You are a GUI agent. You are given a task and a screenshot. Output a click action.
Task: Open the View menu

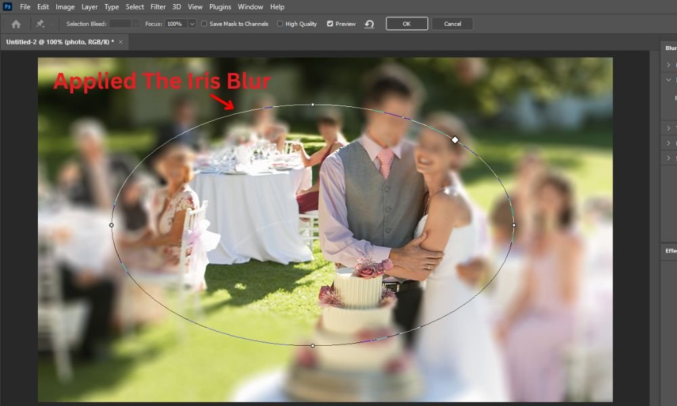click(x=195, y=7)
